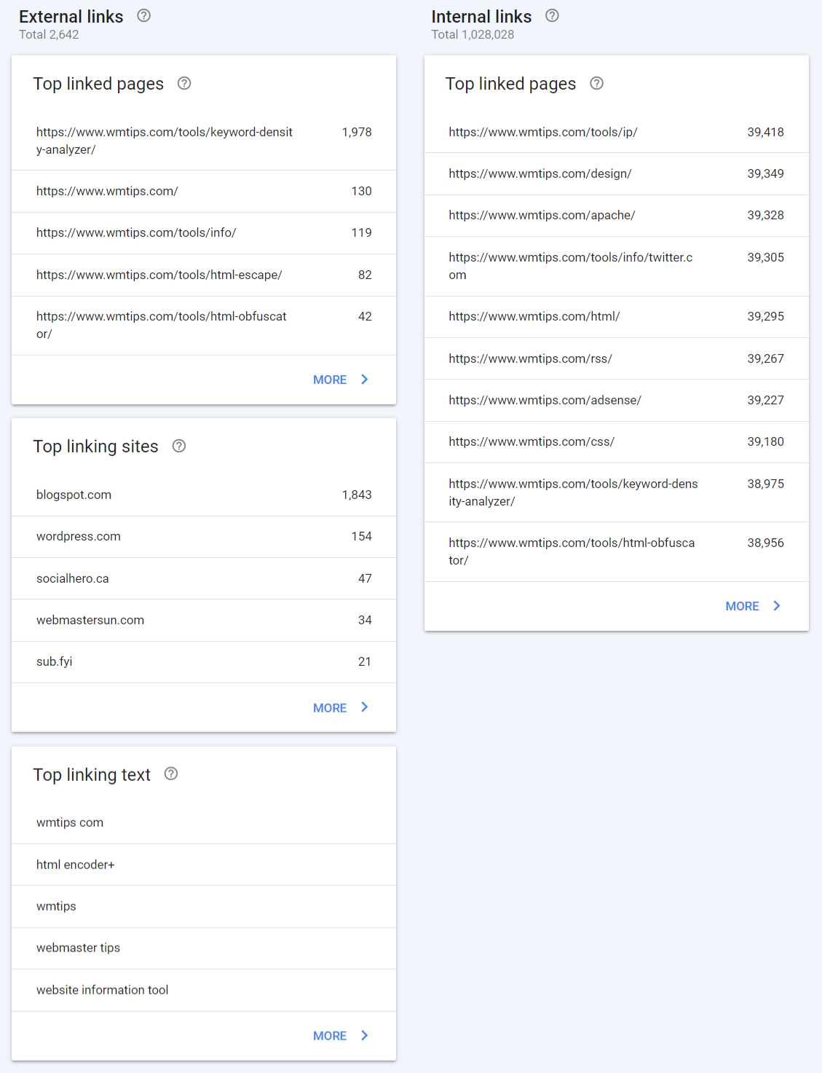Show help for Top linking sites

pyautogui.click(x=180, y=445)
